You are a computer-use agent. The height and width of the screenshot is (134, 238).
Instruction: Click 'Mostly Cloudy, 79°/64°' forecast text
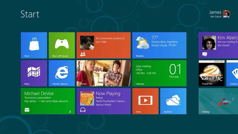pos(164,45)
